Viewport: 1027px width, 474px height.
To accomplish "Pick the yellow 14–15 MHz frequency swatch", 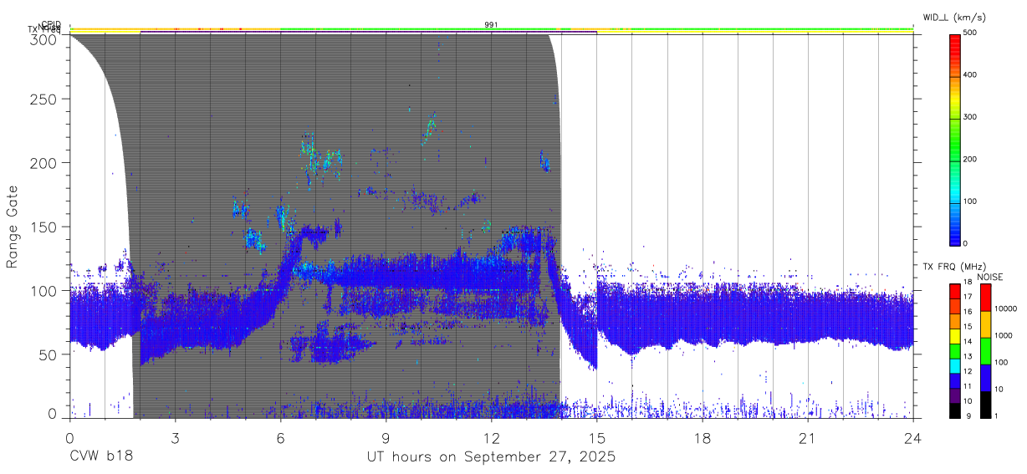I will coord(955,336).
